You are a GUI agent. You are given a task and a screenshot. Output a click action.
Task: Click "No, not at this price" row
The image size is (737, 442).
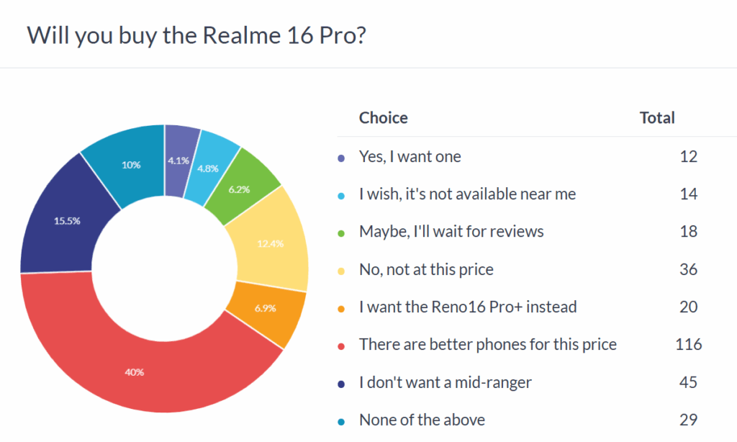click(426, 269)
